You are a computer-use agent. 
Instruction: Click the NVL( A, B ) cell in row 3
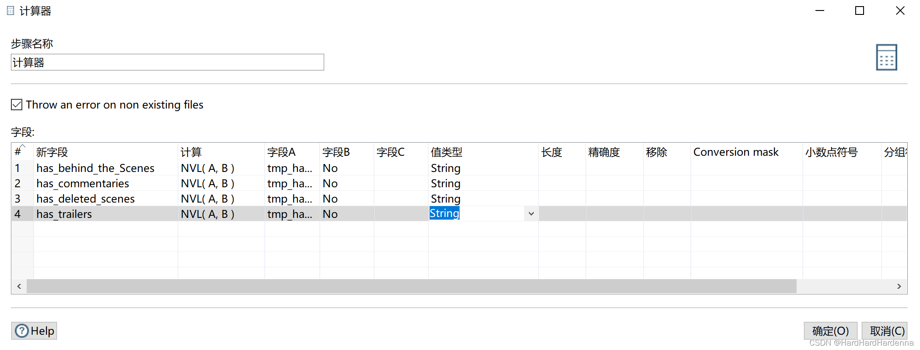click(x=221, y=199)
